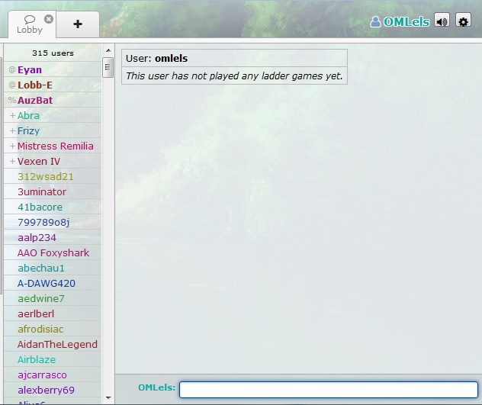
Task: Click the user list scroll-down arrow
Action: click(108, 397)
